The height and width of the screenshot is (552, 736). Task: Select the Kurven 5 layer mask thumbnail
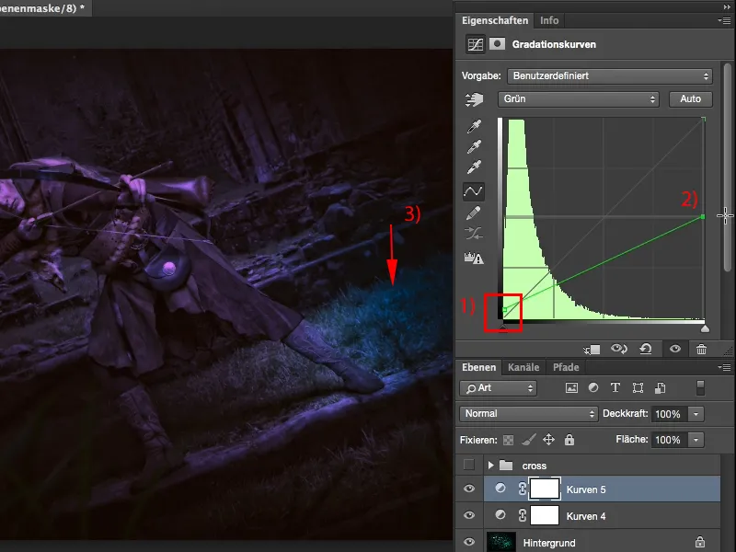545,489
